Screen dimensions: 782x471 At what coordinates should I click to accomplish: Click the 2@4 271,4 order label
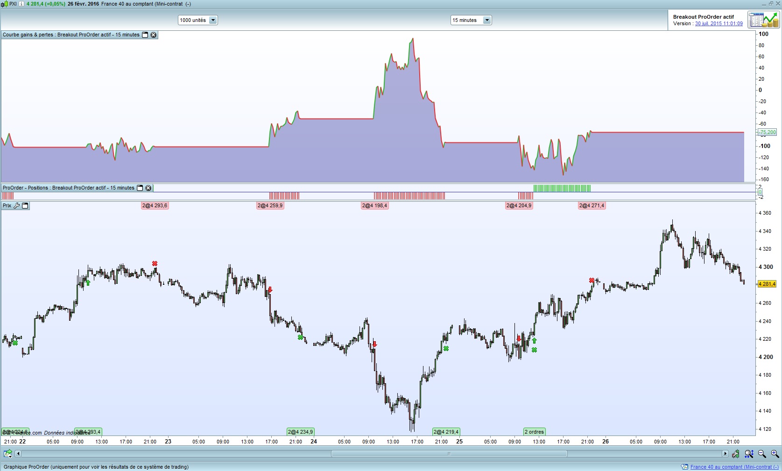pyautogui.click(x=592, y=205)
